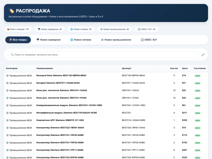Click gear icon in 'Интерфейсный модуль' row

[x=7, y=113]
